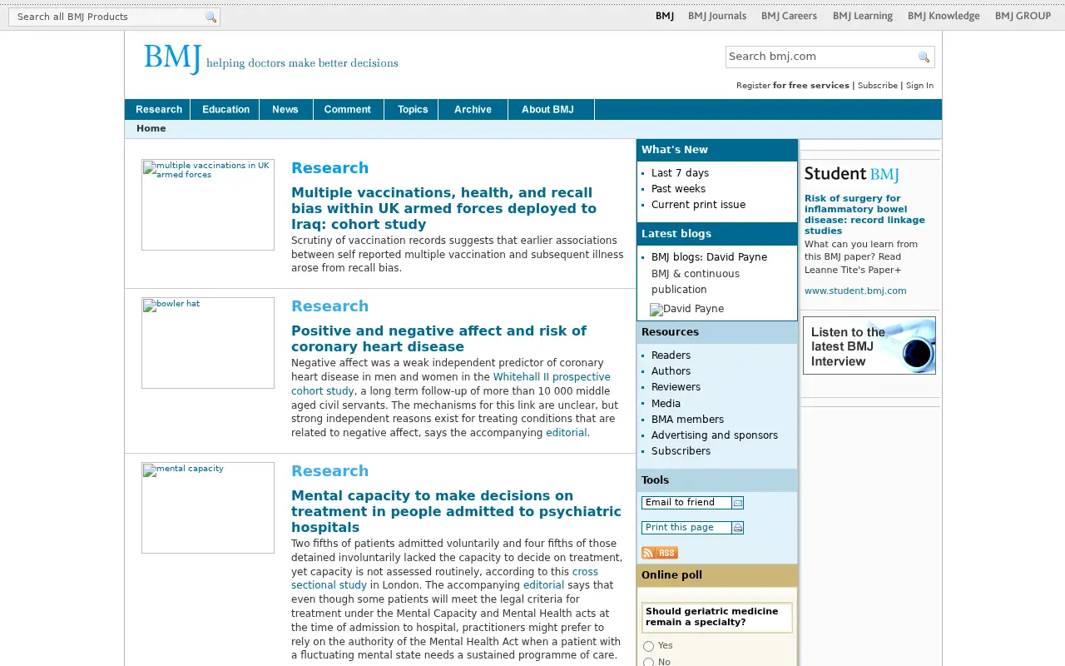Screen dimensions: 1065x666
Task: Click the magnifier icon in BMJ Products search
Action: [211, 17]
